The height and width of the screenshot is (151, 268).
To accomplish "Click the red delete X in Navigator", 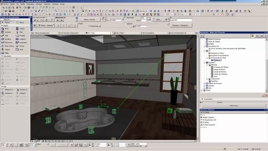I will pyautogui.click(x=266, y=95).
